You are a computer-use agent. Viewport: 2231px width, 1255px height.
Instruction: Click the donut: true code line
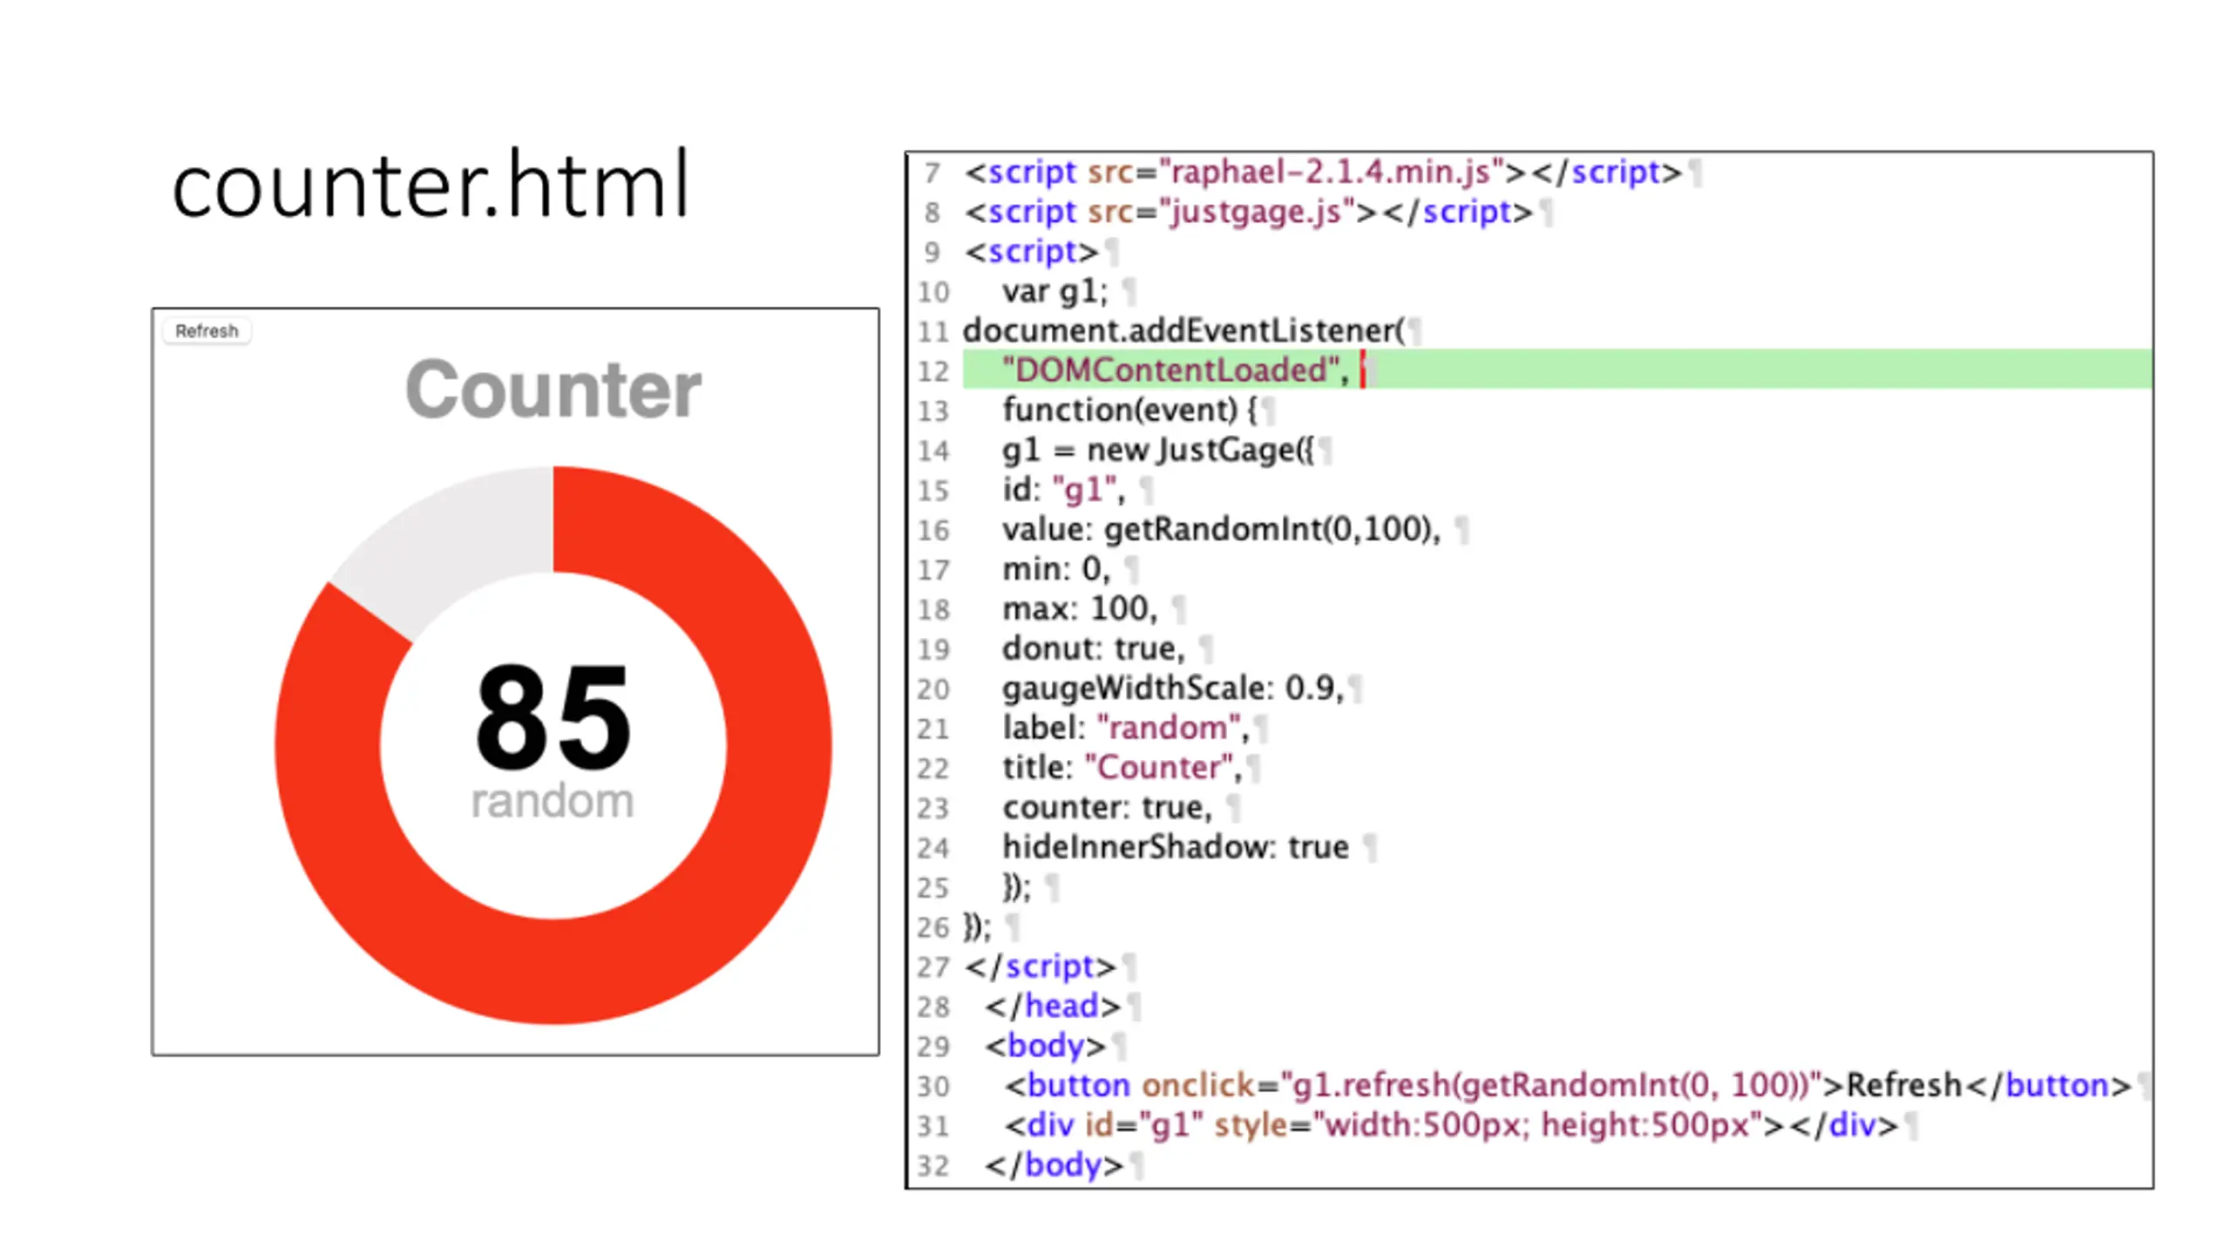[1094, 648]
